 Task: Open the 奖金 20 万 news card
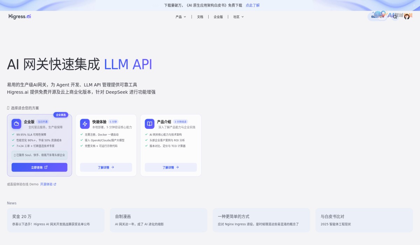tap(55, 220)
